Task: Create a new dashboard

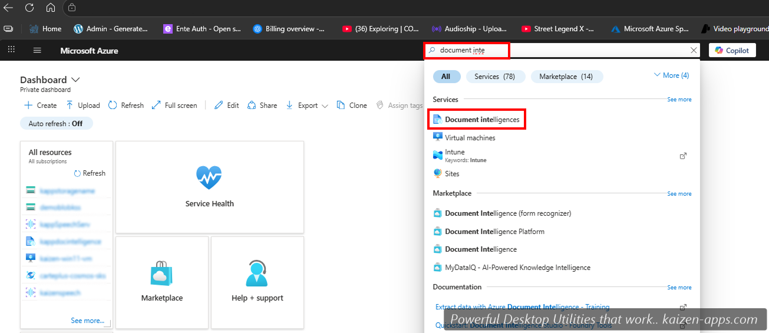Action: (40, 105)
